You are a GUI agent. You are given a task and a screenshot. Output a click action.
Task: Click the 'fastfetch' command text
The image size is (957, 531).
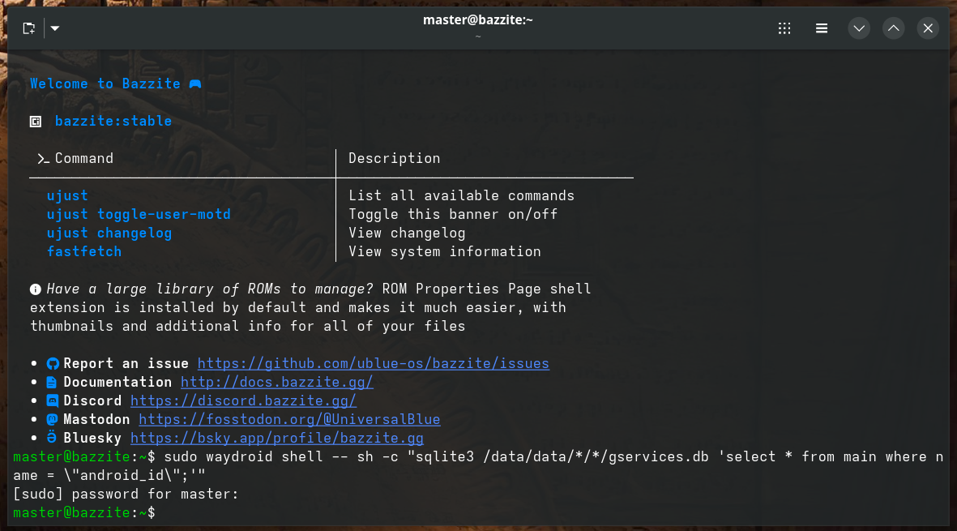tap(84, 251)
